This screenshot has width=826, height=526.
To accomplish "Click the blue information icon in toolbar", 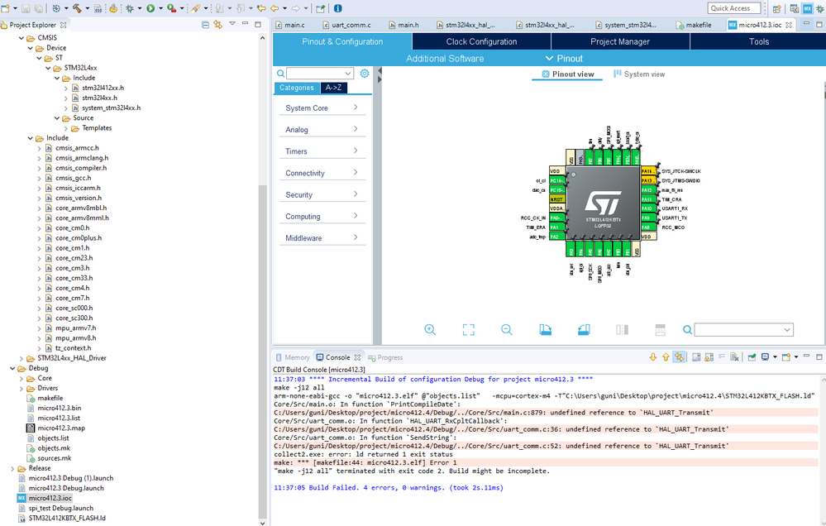I will (x=338, y=8).
